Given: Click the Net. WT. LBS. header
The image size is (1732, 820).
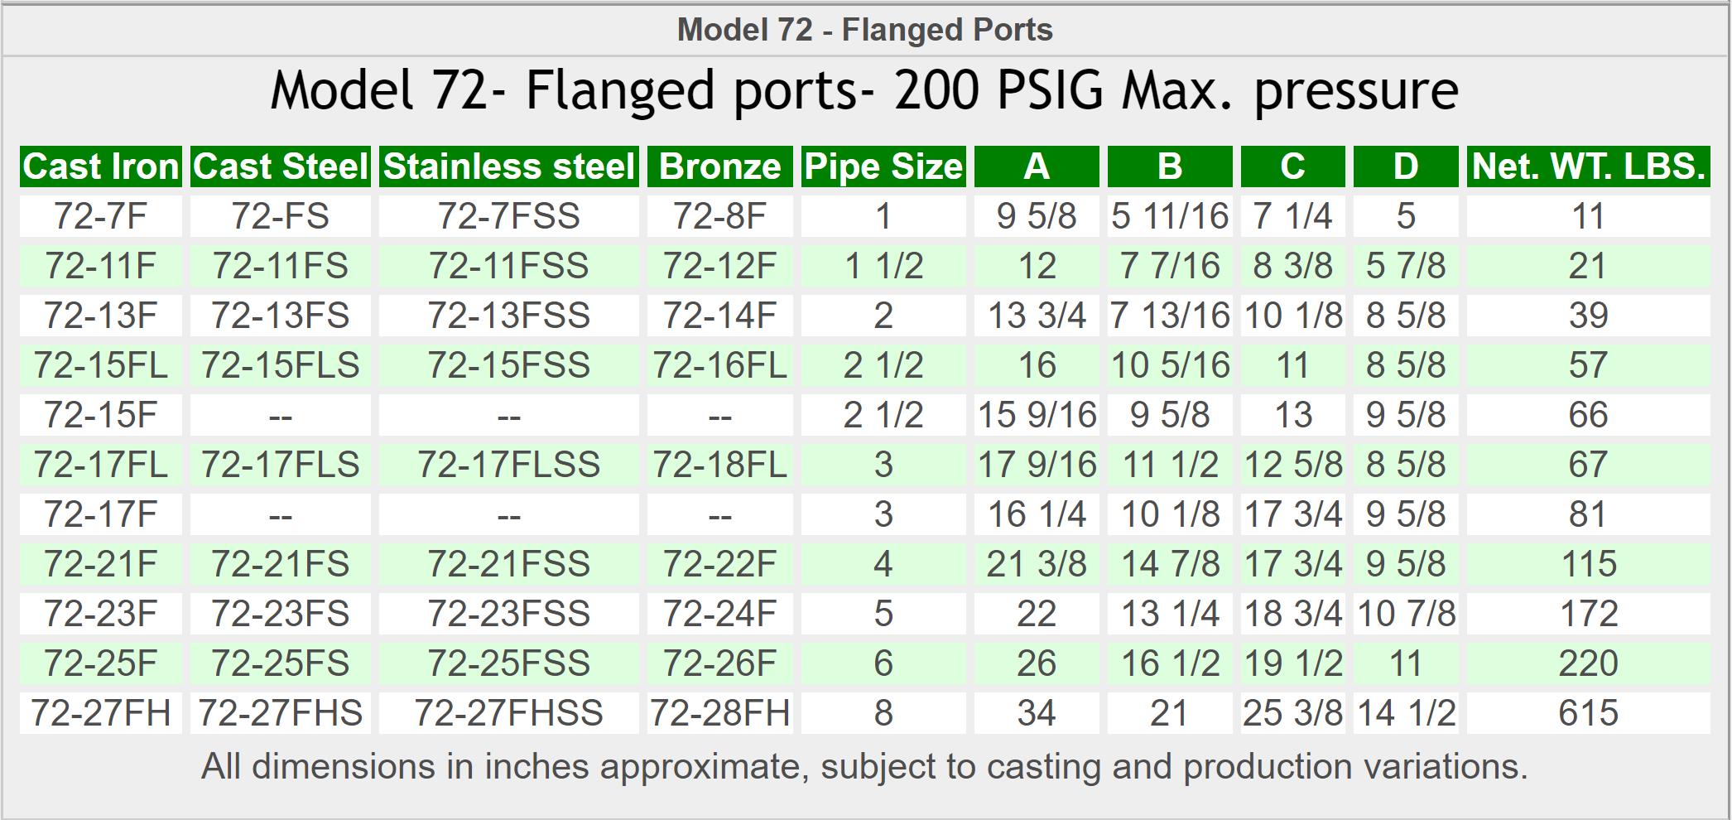Looking at the screenshot, I should [x=1588, y=166].
